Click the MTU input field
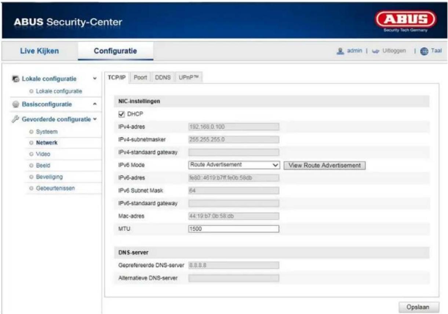 (234, 229)
